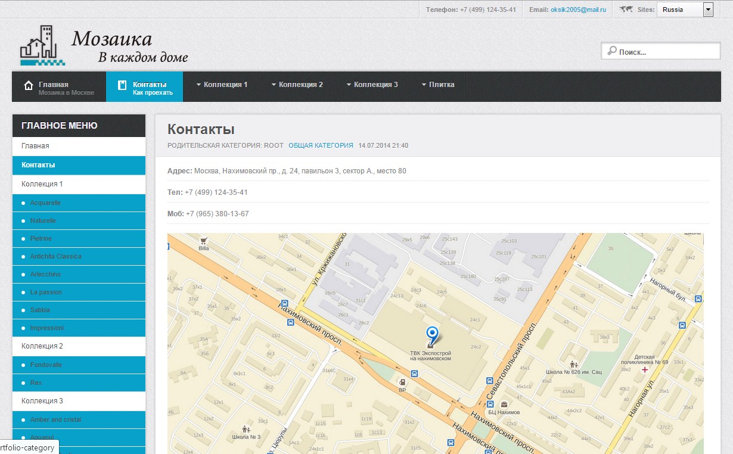733x454 pixels.
Task: Select Fondovalle in the sidebar
Action: pos(46,365)
